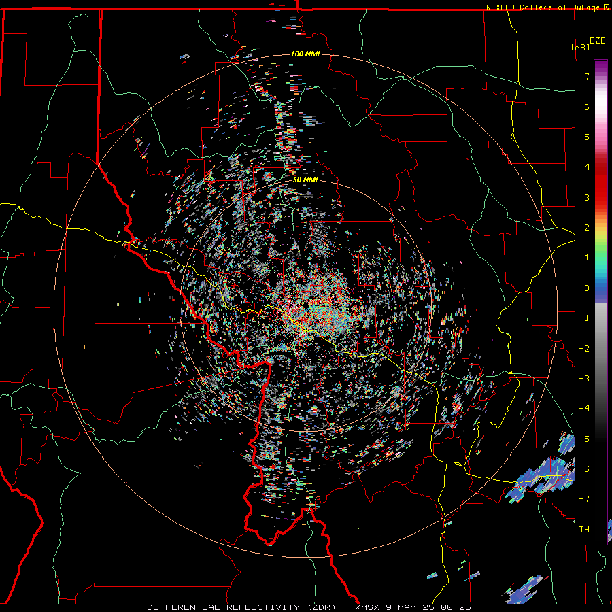Click the [dB] units label
Image resolution: width=612 pixels, height=612 pixels.
tap(581, 47)
